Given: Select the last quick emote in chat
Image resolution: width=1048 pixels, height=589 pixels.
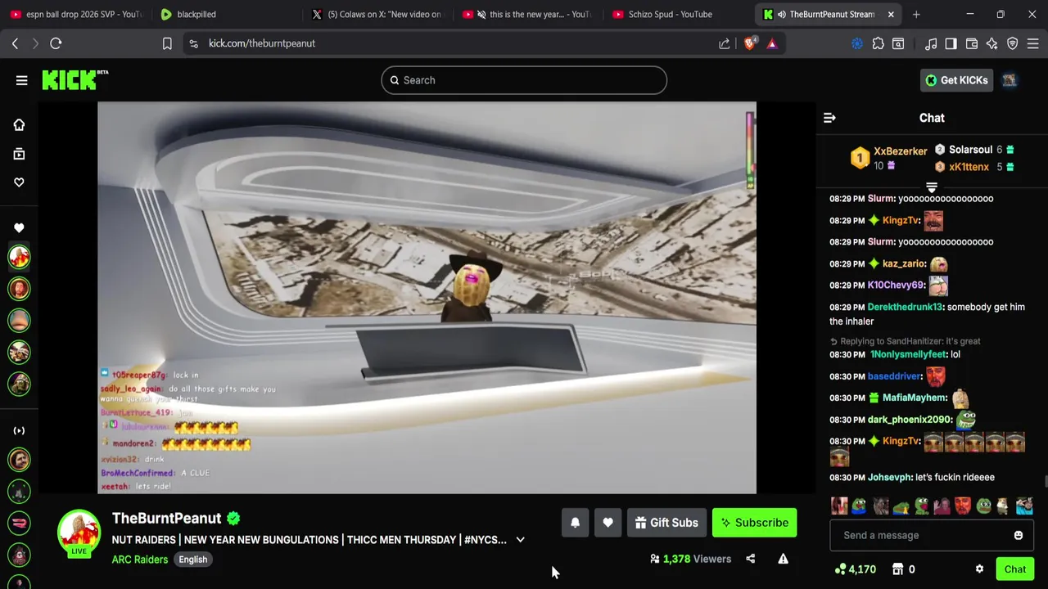Looking at the screenshot, I should [1024, 506].
